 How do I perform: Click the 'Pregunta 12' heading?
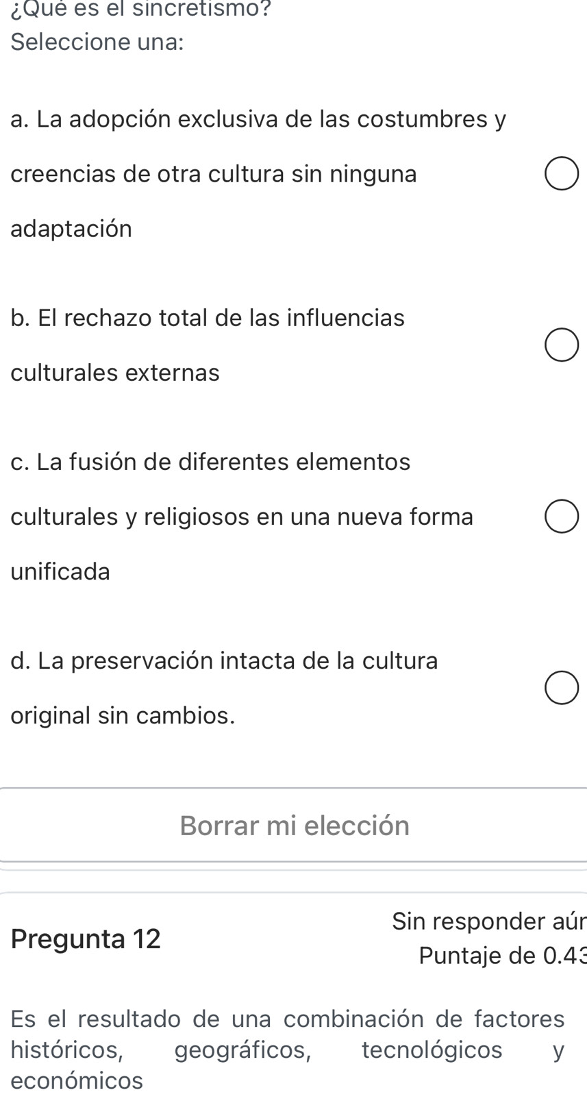[86, 939]
